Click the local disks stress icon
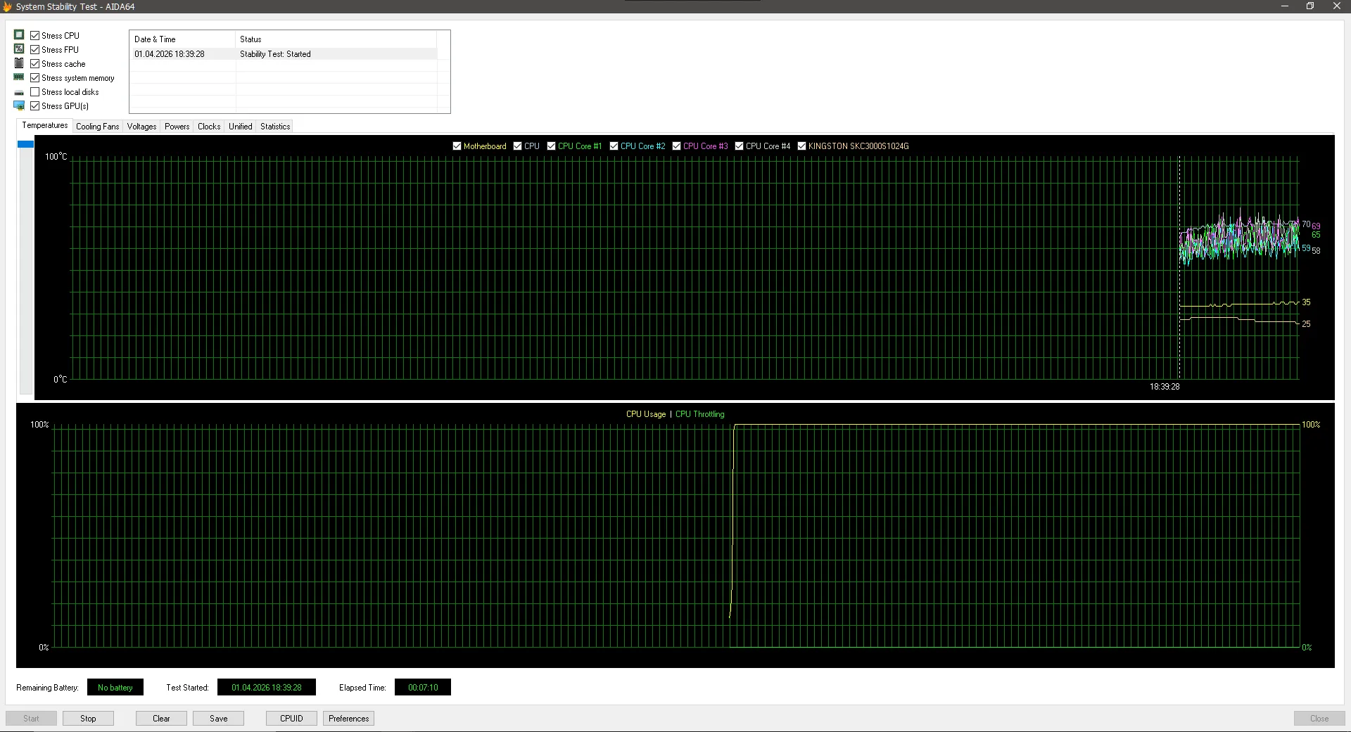Viewport: 1351px width, 732px height. point(19,92)
